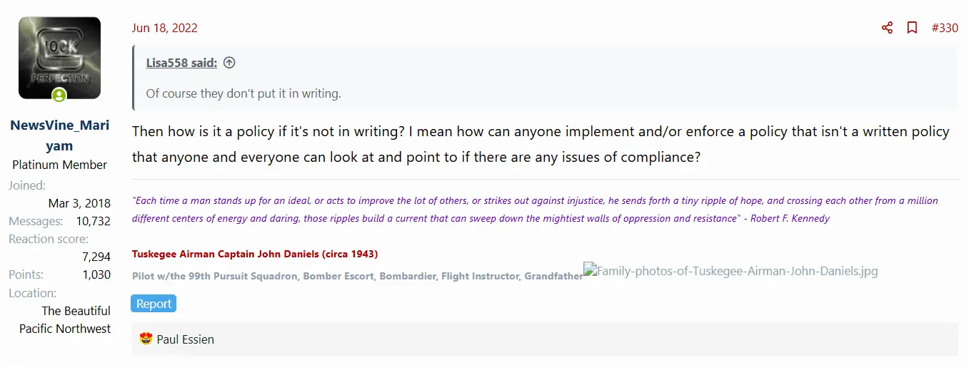The width and height of the screenshot is (969, 370).
Task: Click the share post icon
Action: click(887, 28)
